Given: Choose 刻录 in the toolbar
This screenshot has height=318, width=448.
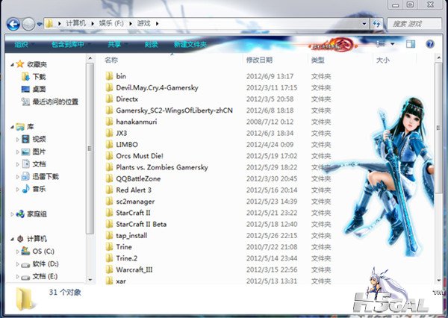Looking at the screenshot, I should [151, 45].
